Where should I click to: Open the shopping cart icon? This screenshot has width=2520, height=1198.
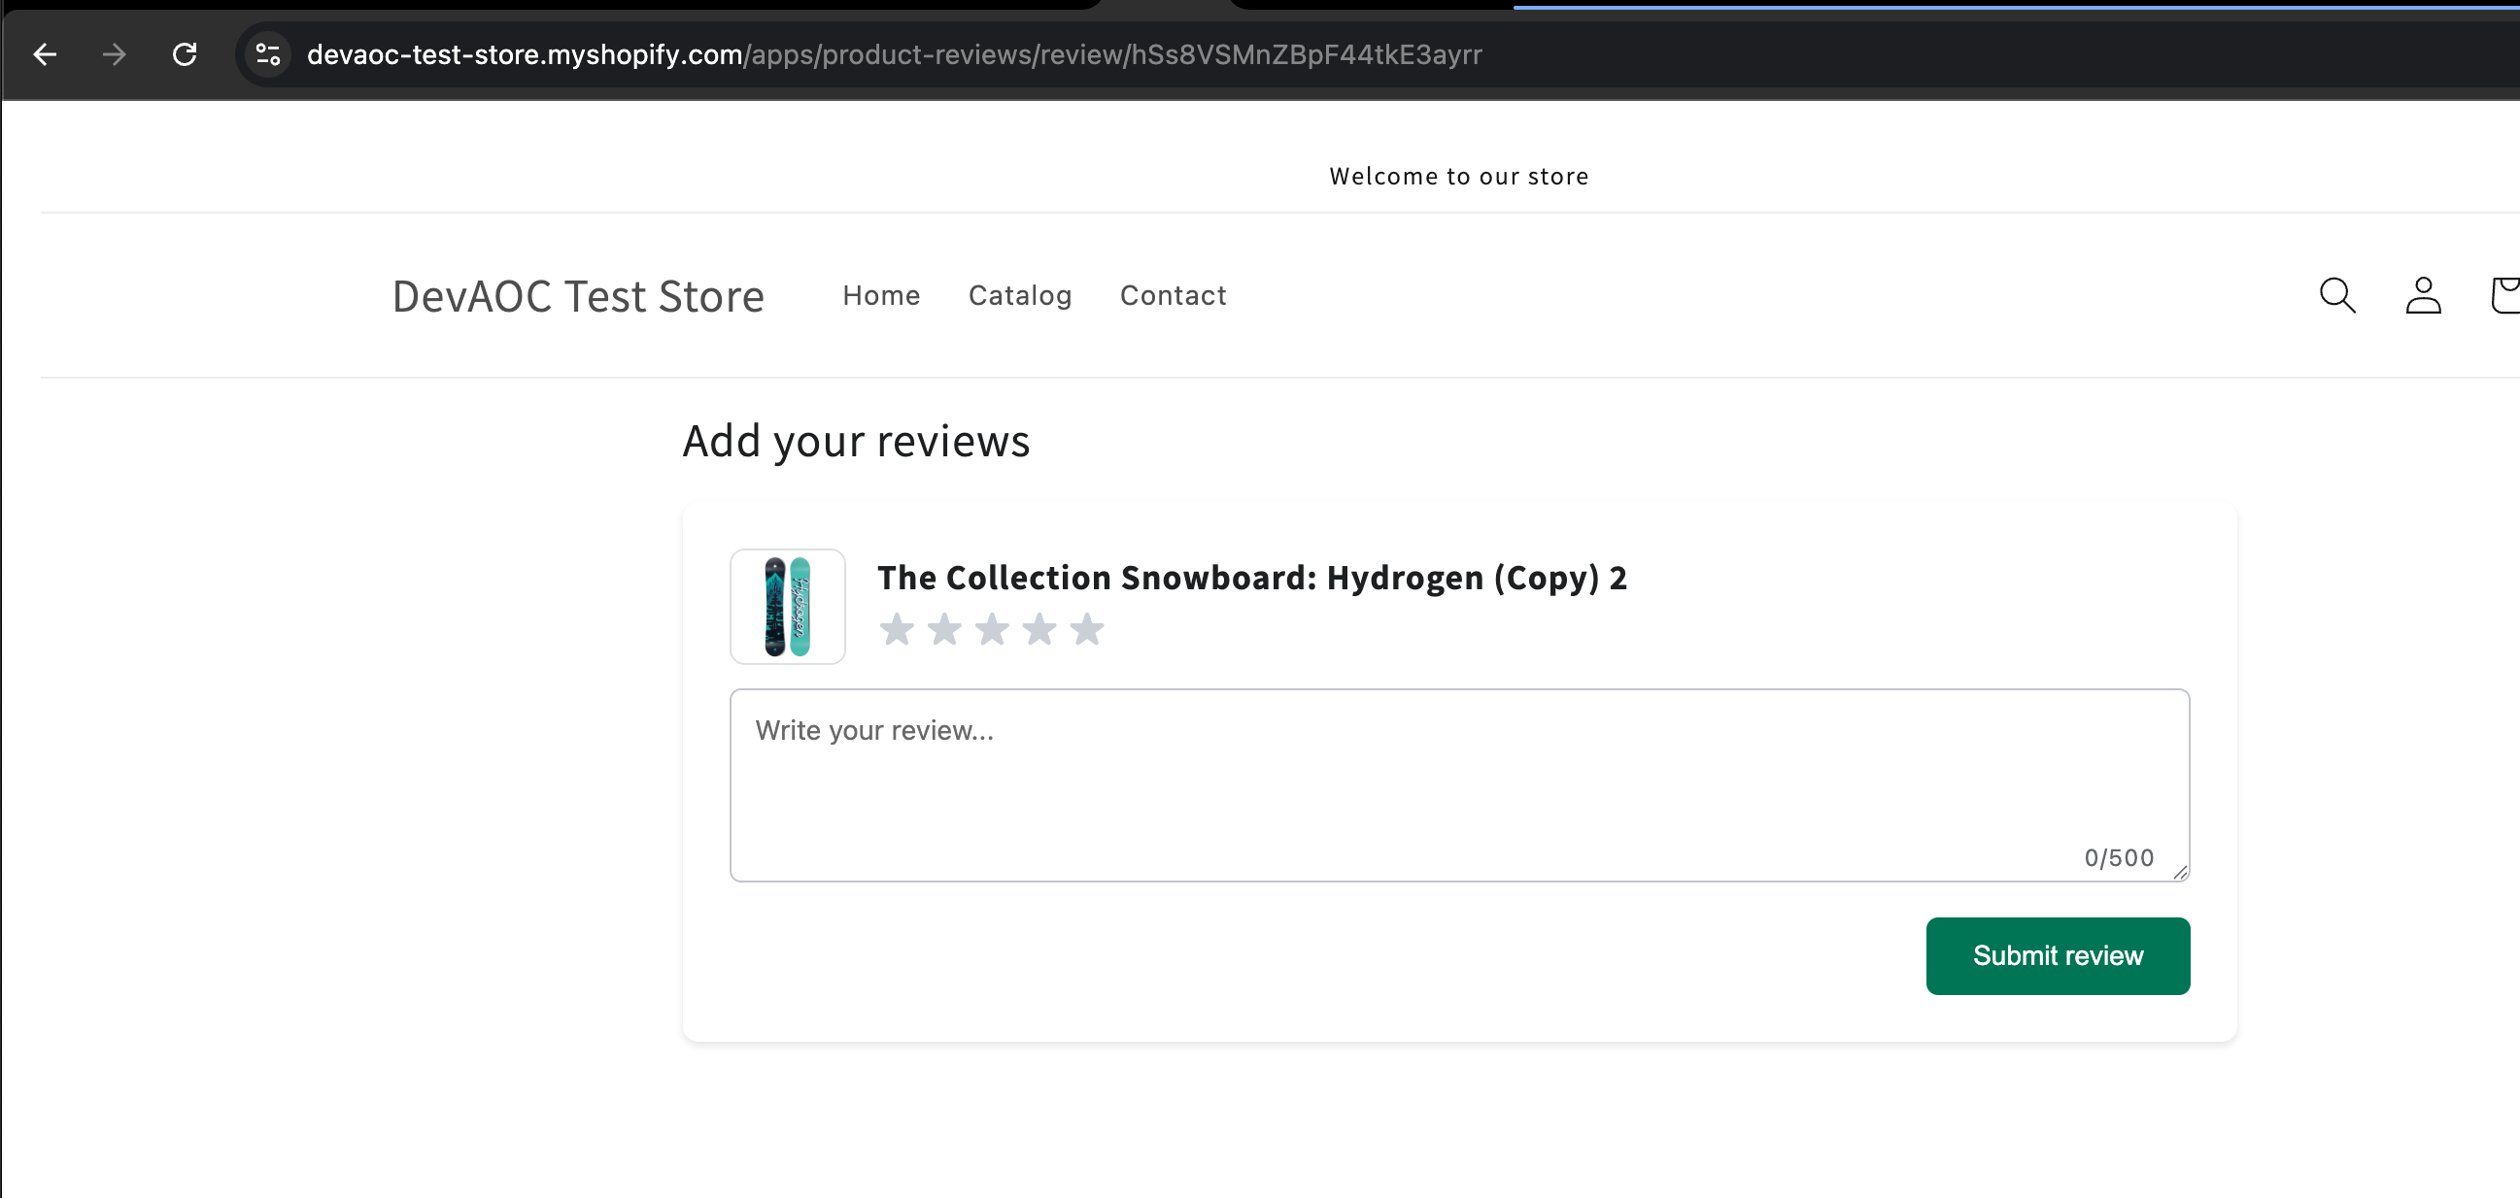tap(2505, 295)
